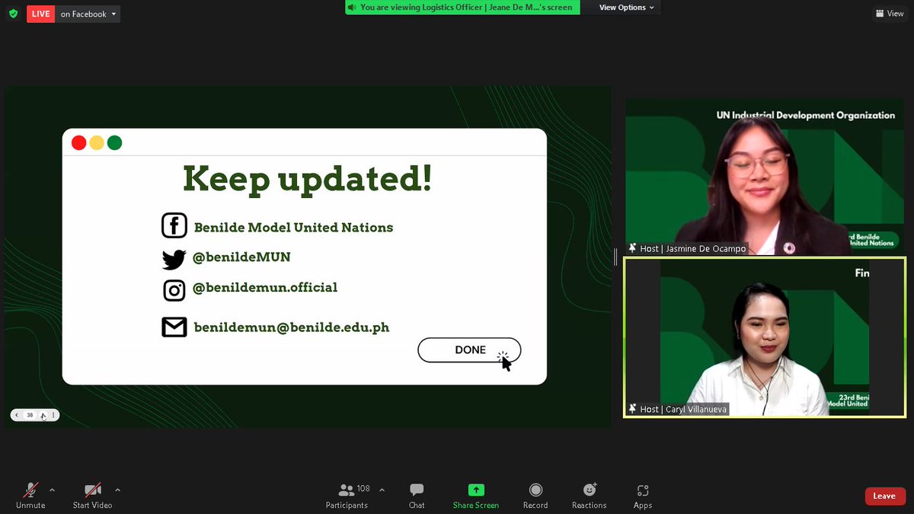Click the red dot in slide window
This screenshot has height=514, width=914.
[x=78, y=142]
